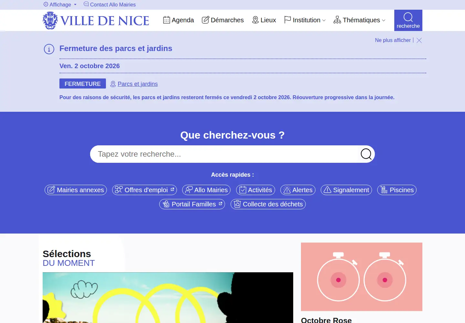Click the Offres d'emploi network icon
465x323 pixels.
tap(119, 190)
